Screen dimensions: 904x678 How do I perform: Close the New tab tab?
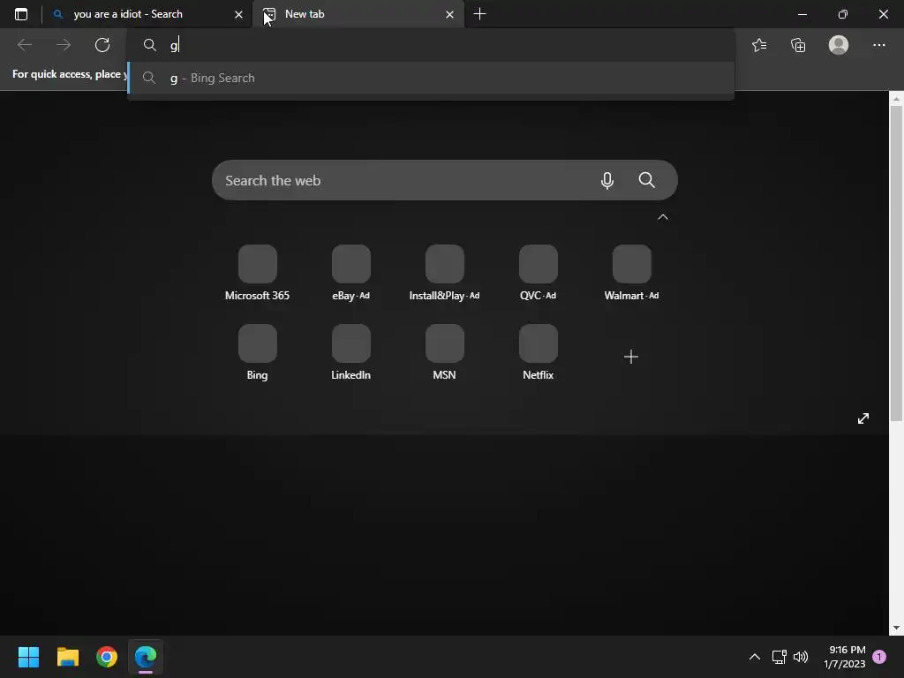coord(449,14)
